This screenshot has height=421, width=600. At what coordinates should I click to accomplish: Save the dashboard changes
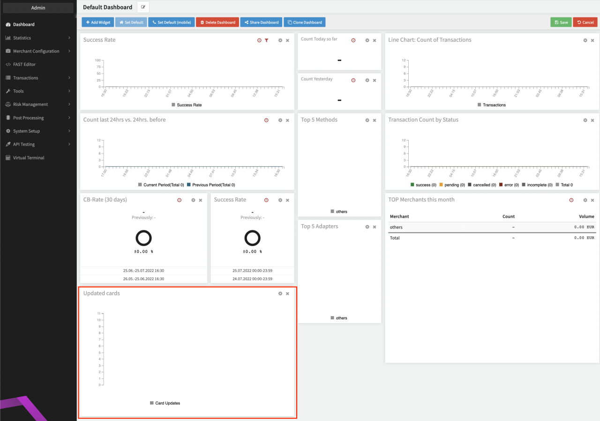coord(561,22)
